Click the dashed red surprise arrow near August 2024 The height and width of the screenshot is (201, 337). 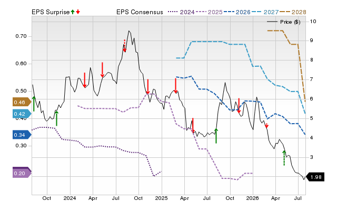pos(124,46)
